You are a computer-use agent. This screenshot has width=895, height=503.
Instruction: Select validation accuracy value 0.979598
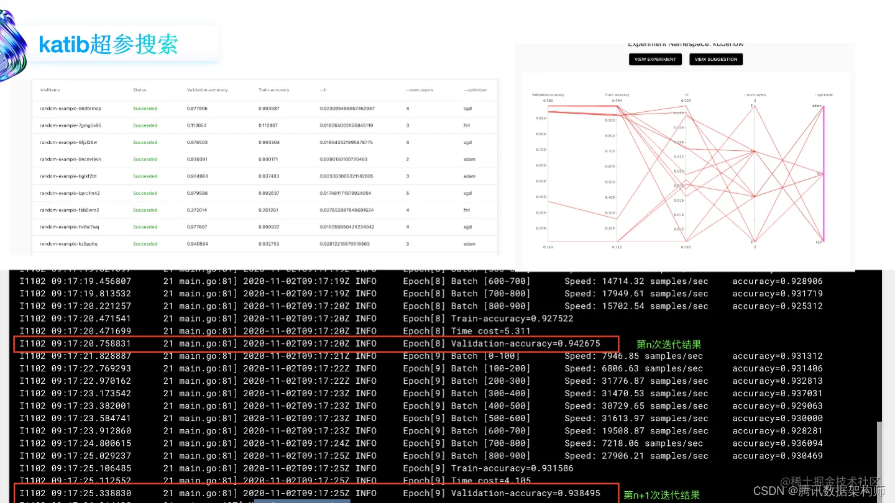(197, 193)
